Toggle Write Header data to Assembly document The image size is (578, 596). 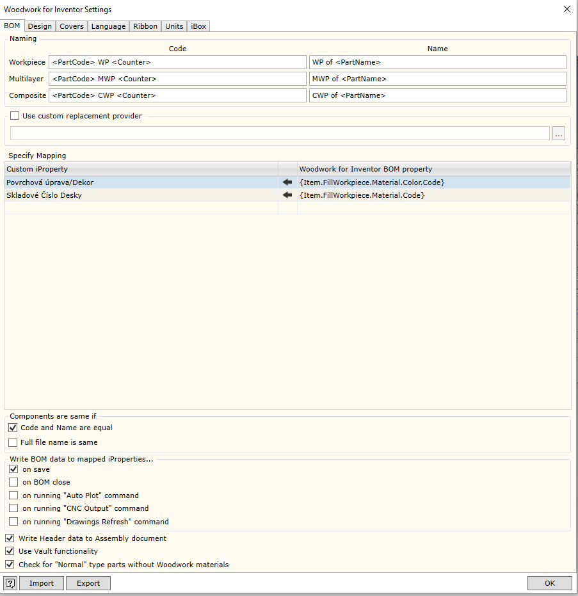point(10,538)
